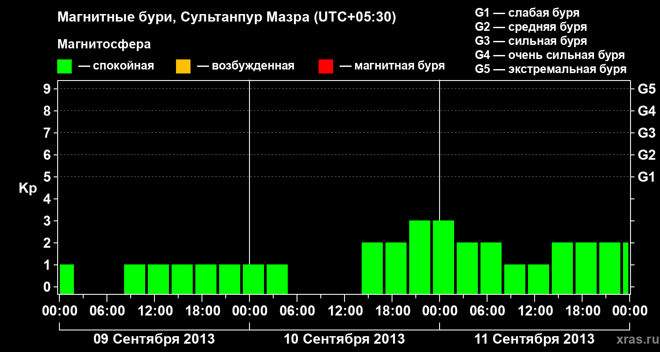The width and height of the screenshot is (660, 352).
Task: Click '12:00' time label under 10 Сентября
Action: 345,311
